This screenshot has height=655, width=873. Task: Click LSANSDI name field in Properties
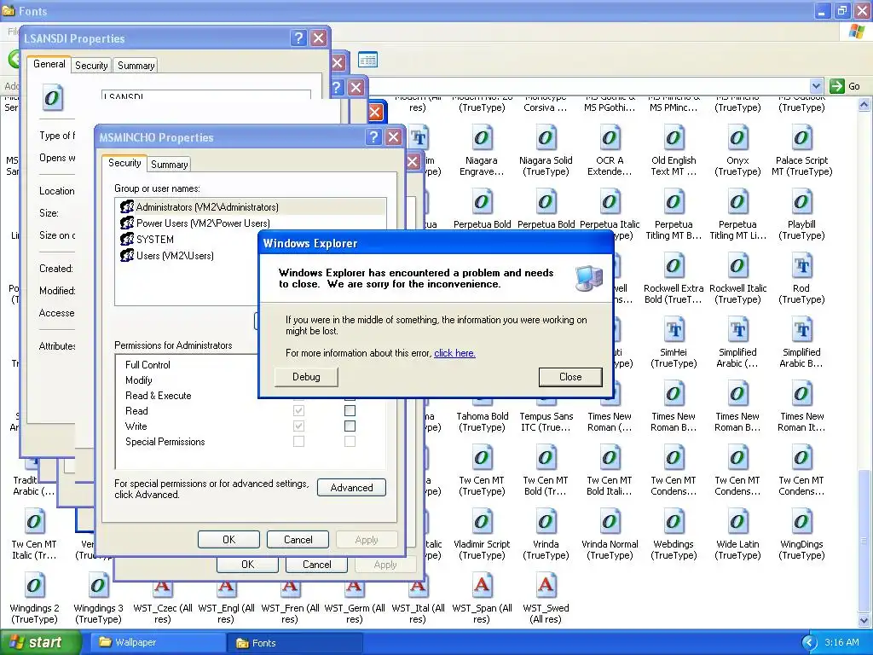point(206,95)
